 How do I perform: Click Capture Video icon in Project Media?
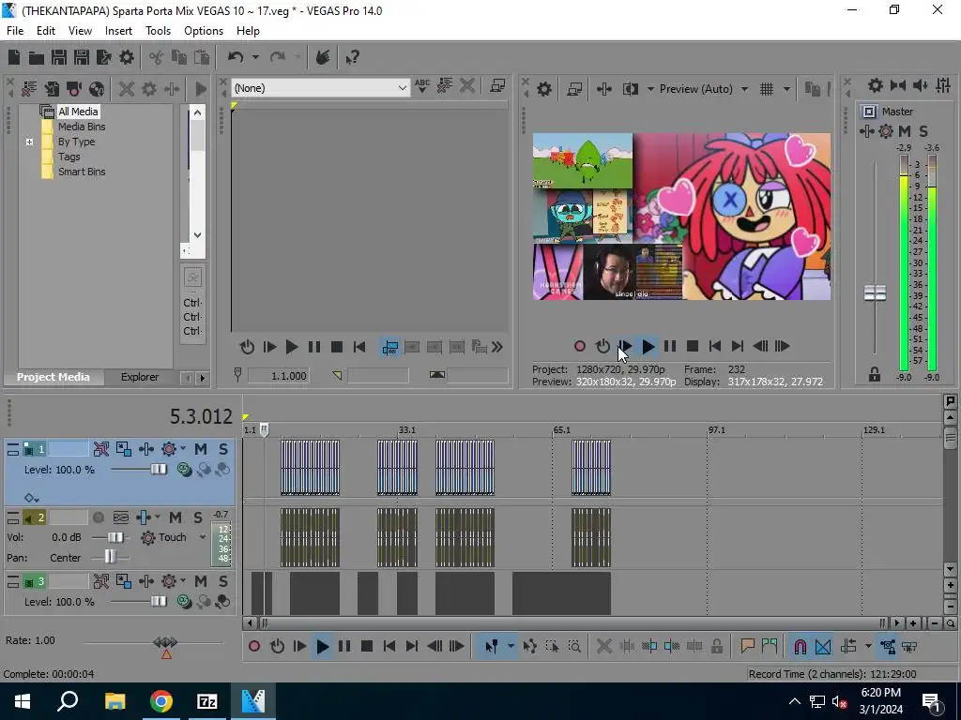pos(74,89)
